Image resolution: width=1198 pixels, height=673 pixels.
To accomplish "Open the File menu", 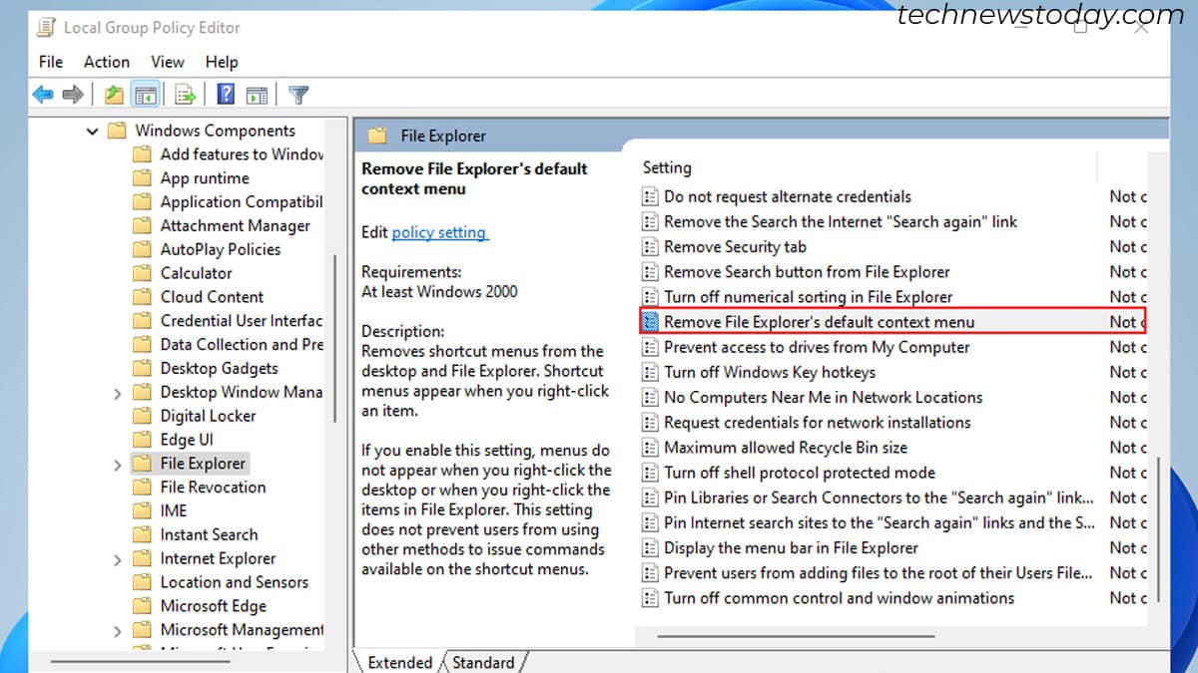I will tap(51, 62).
